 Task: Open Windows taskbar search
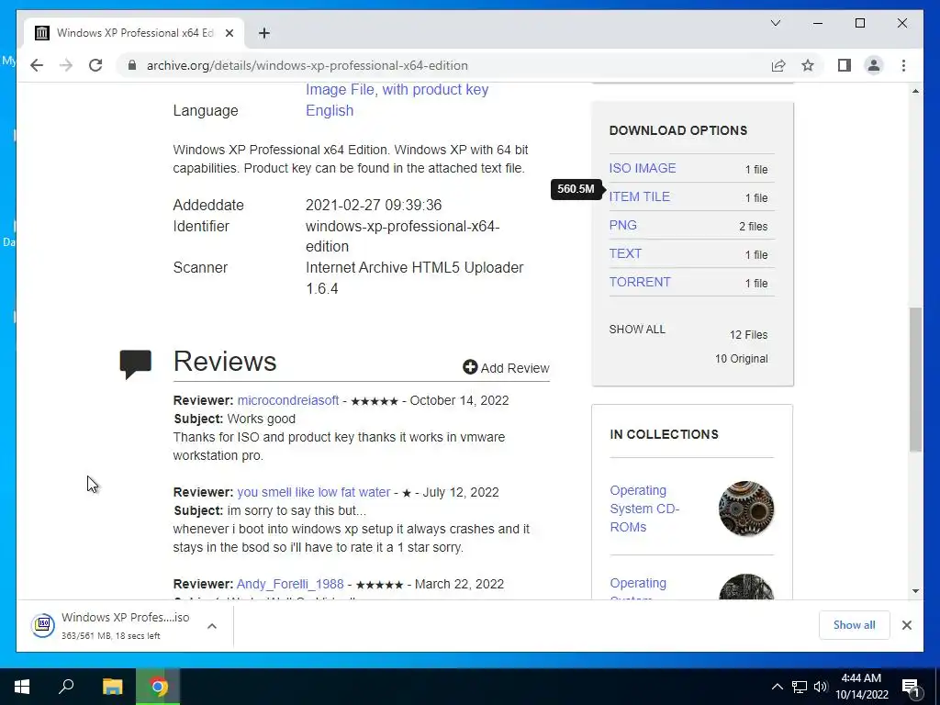[x=66, y=687]
